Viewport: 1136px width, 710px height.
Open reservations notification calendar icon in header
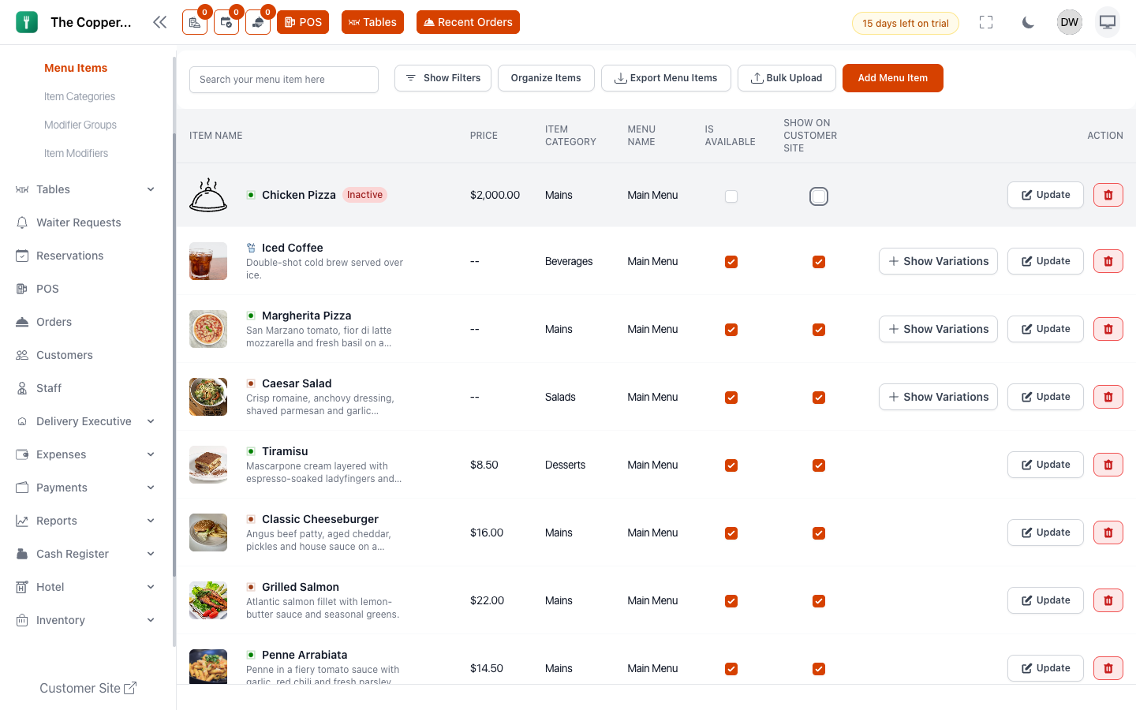[x=226, y=22]
